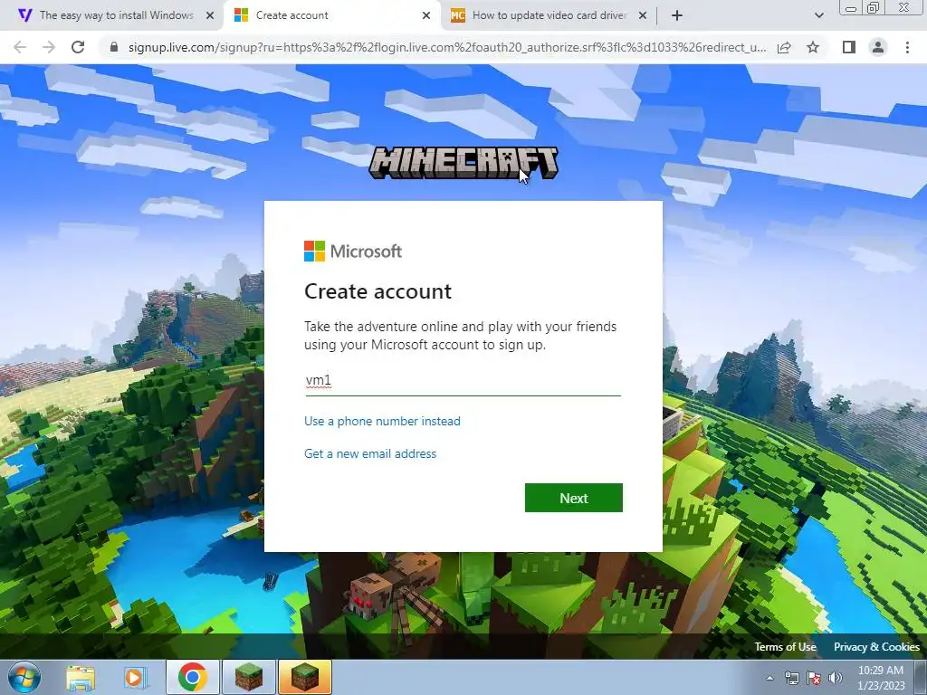
Task: Toggle the browser side panel icon
Action: tap(849, 47)
